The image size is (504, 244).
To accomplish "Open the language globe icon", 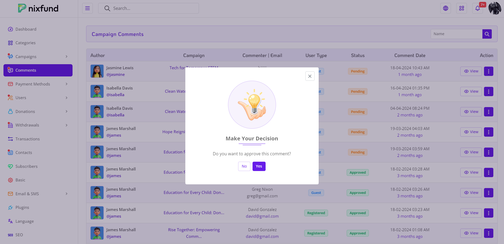I will (445, 8).
